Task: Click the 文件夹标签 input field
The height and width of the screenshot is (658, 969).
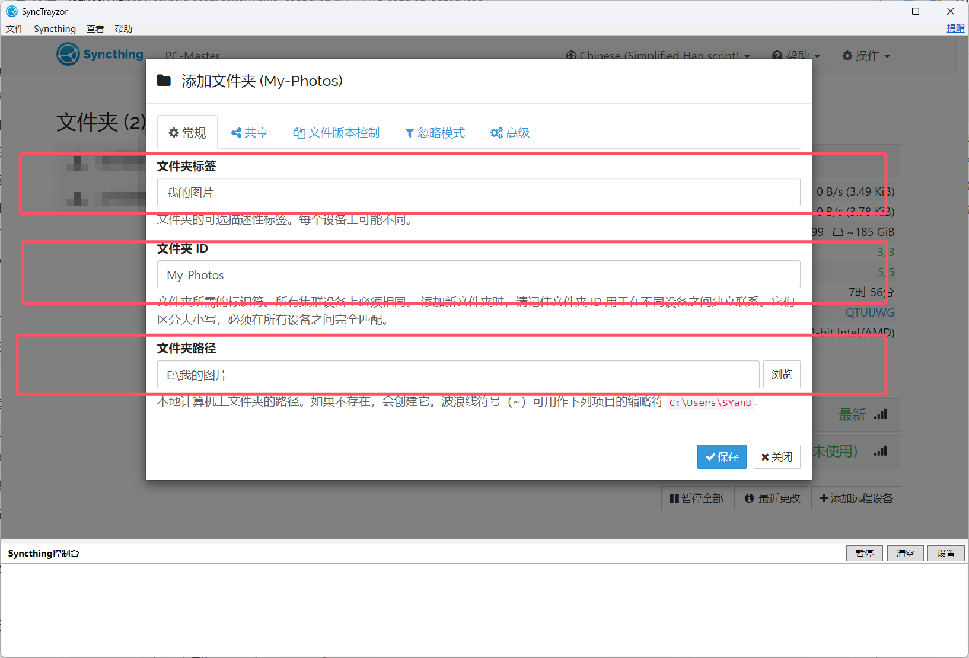Action: (478, 193)
